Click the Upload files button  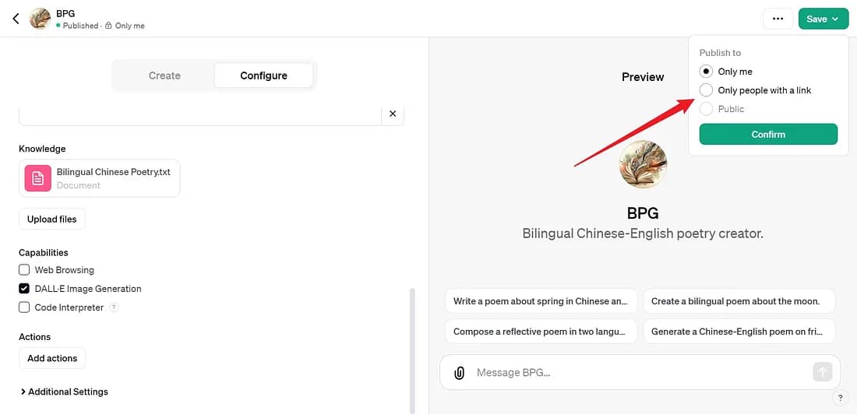pyautogui.click(x=52, y=219)
